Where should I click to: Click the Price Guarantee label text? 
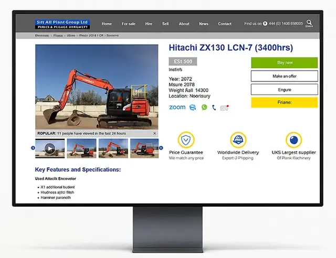[186, 153]
